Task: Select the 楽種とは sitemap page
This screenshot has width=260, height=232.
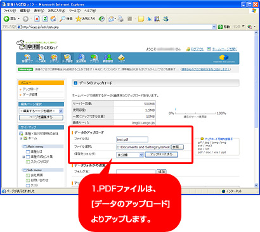Action: point(36,151)
